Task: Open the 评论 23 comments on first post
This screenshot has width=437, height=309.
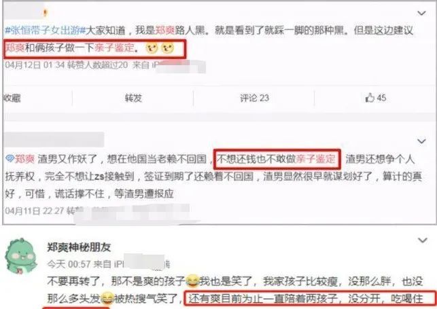Action: 254,98
